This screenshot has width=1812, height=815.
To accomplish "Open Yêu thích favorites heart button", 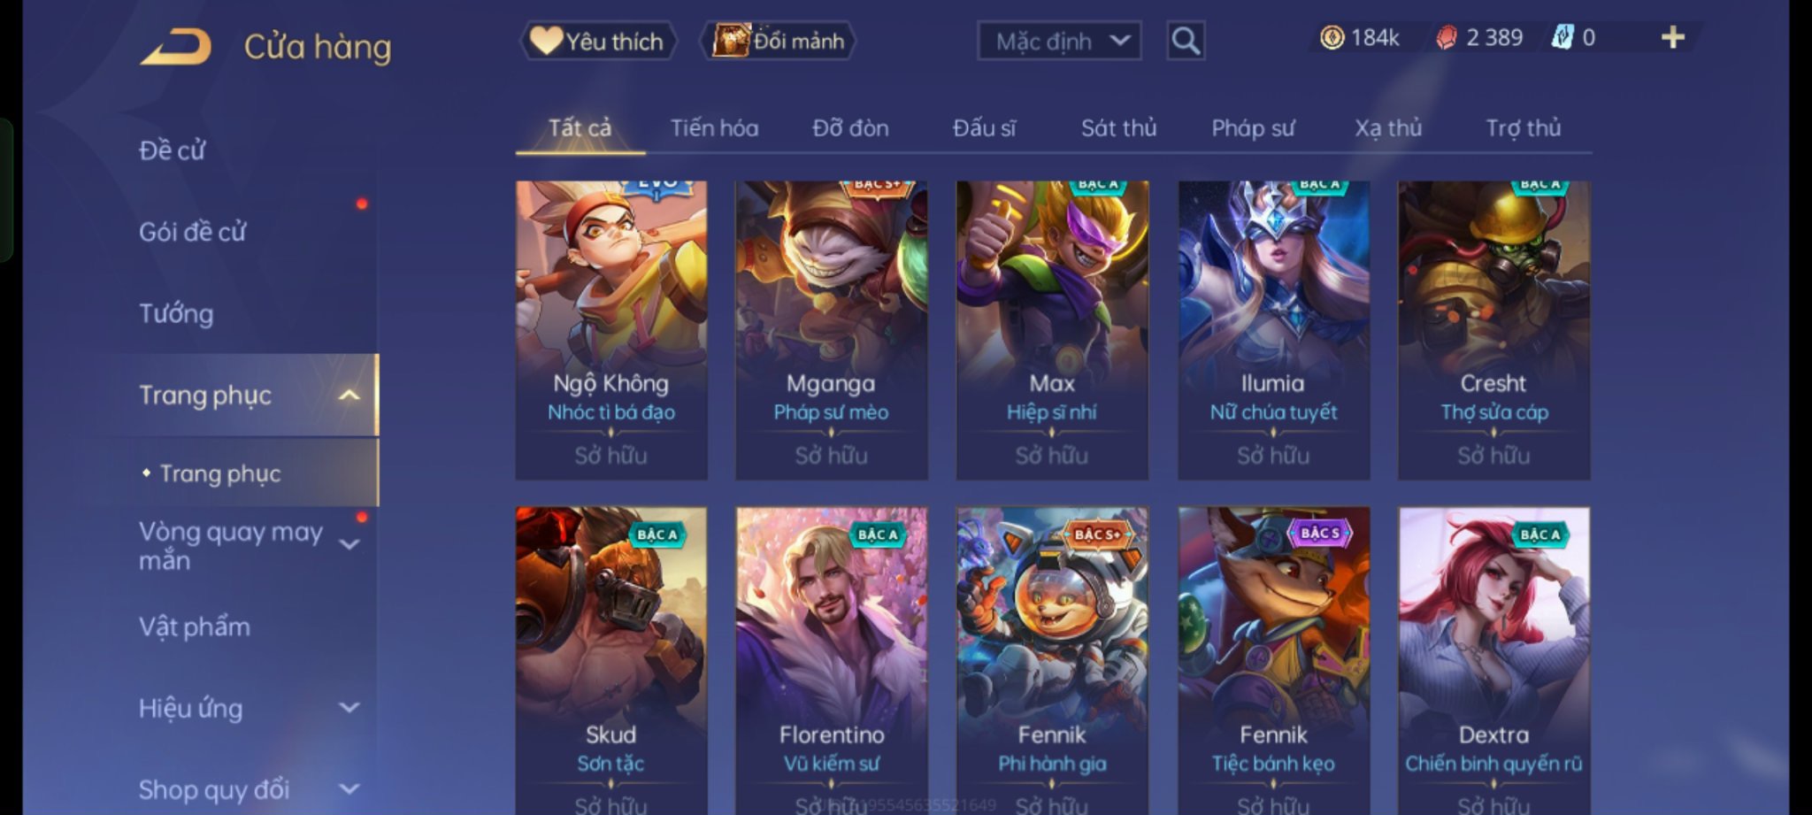I will click(x=598, y=41).
